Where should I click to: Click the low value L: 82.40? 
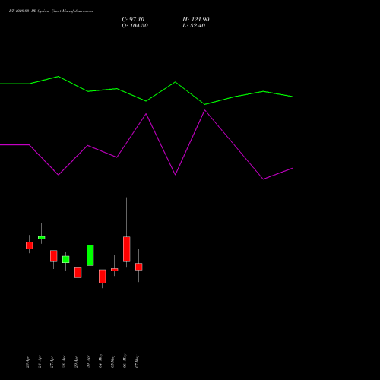tap(194, 26)
